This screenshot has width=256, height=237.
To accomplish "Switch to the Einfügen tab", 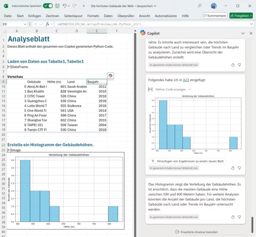I will (35, 16).
